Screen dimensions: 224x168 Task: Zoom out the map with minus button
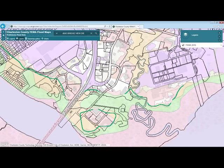click(x=3, y=38)
